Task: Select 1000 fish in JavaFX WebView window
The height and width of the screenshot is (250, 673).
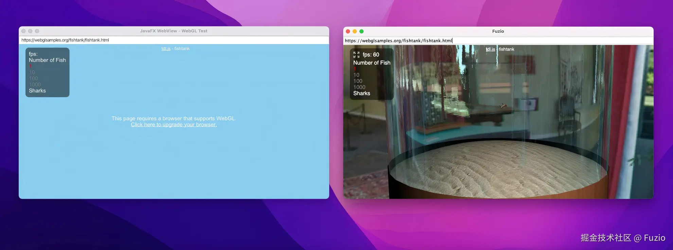Action: point(35,84)
